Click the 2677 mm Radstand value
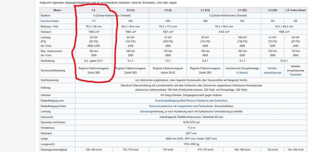This screenshot has width=312, height=152. click(x=191, y=133)
